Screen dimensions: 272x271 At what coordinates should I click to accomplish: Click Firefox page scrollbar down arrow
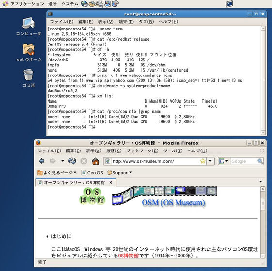pos(263,256)
